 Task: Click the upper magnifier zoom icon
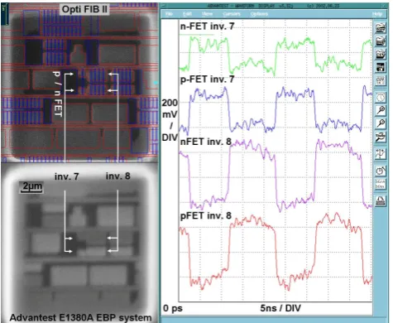click(381, 110)
